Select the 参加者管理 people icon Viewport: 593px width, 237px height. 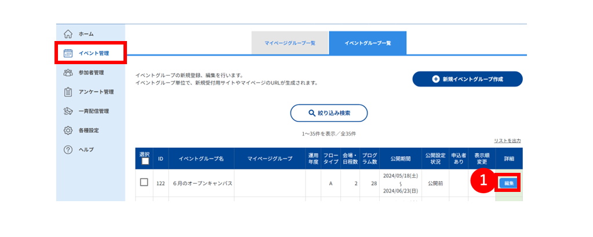point(68,72)
